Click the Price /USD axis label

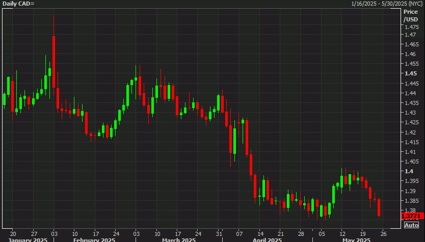(410, 15)
